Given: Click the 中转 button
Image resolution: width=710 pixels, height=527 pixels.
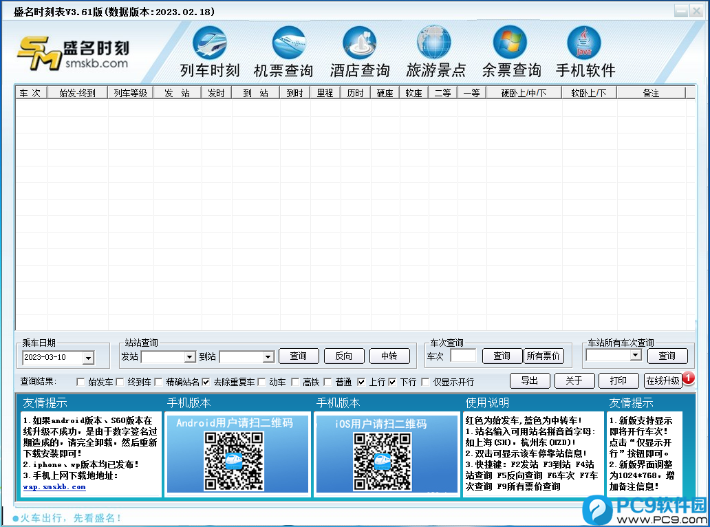Looking at the screenshot, I should point(389,356).
